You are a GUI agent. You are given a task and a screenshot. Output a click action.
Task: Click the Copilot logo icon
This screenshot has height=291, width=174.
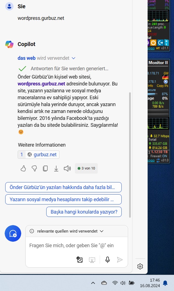pos(9,44)
